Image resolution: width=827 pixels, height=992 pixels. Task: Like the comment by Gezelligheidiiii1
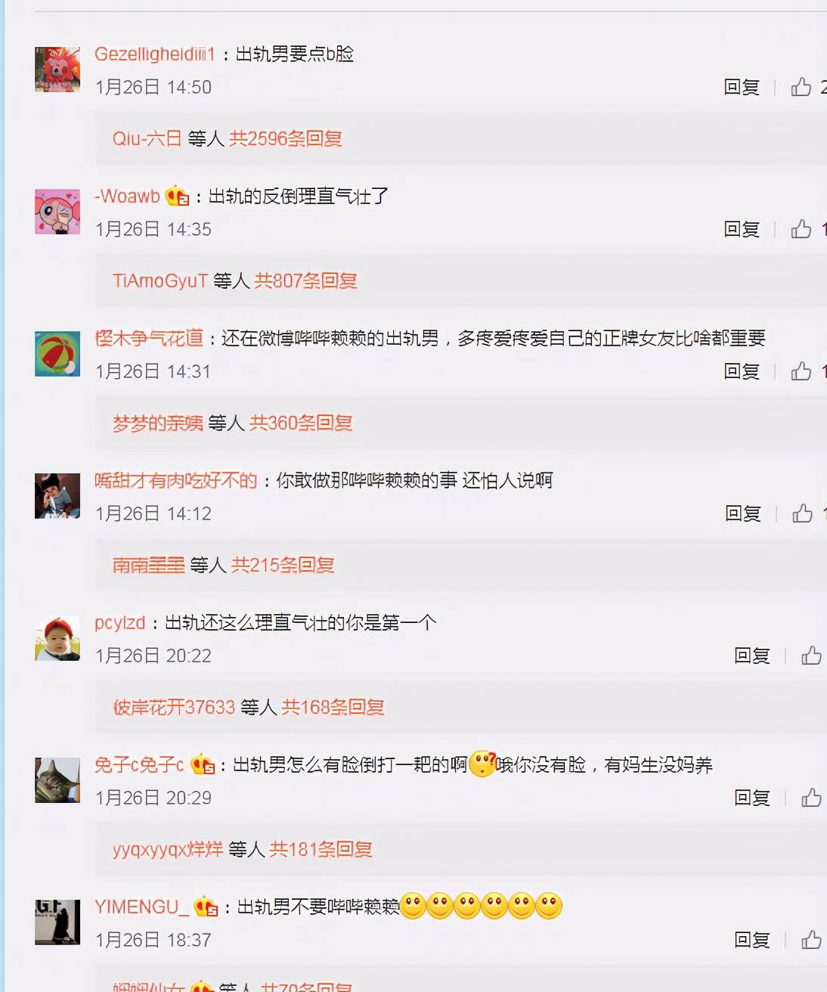pyautogui.click(x=801, y=87)
